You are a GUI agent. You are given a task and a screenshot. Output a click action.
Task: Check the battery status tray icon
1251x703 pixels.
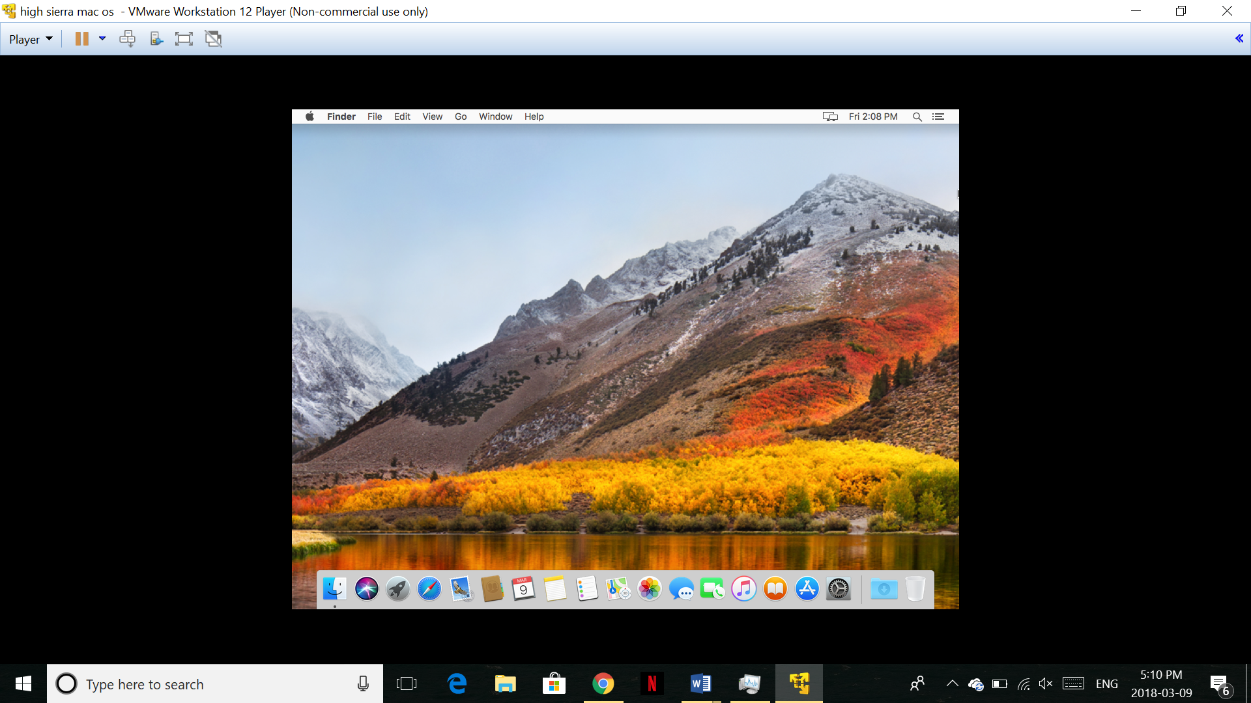point(999,683)
